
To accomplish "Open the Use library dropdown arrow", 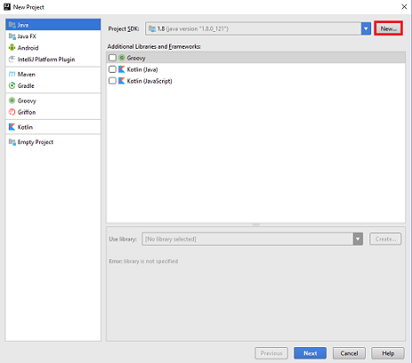I will (358, 239).
